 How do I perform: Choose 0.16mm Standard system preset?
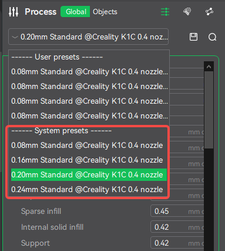89,160
